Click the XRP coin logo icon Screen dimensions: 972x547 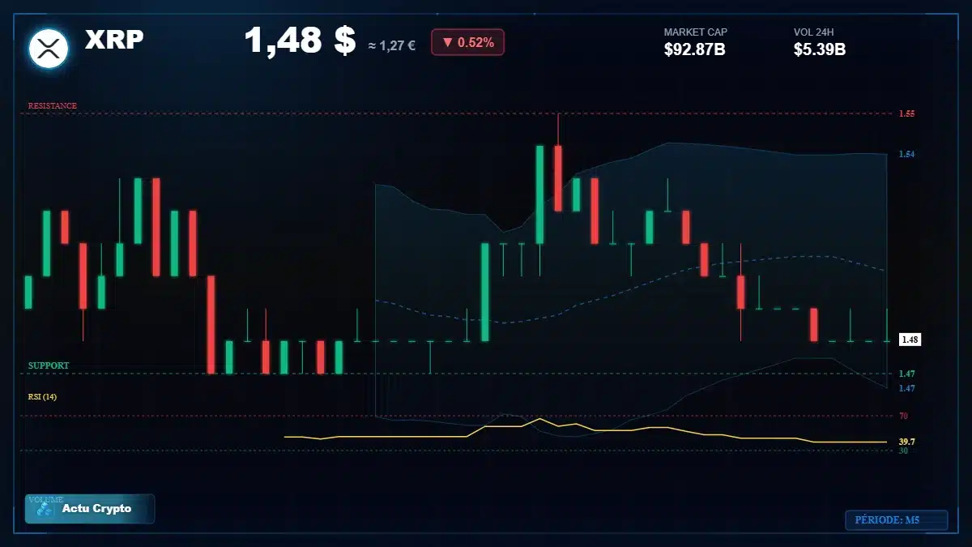pos(49,48)
